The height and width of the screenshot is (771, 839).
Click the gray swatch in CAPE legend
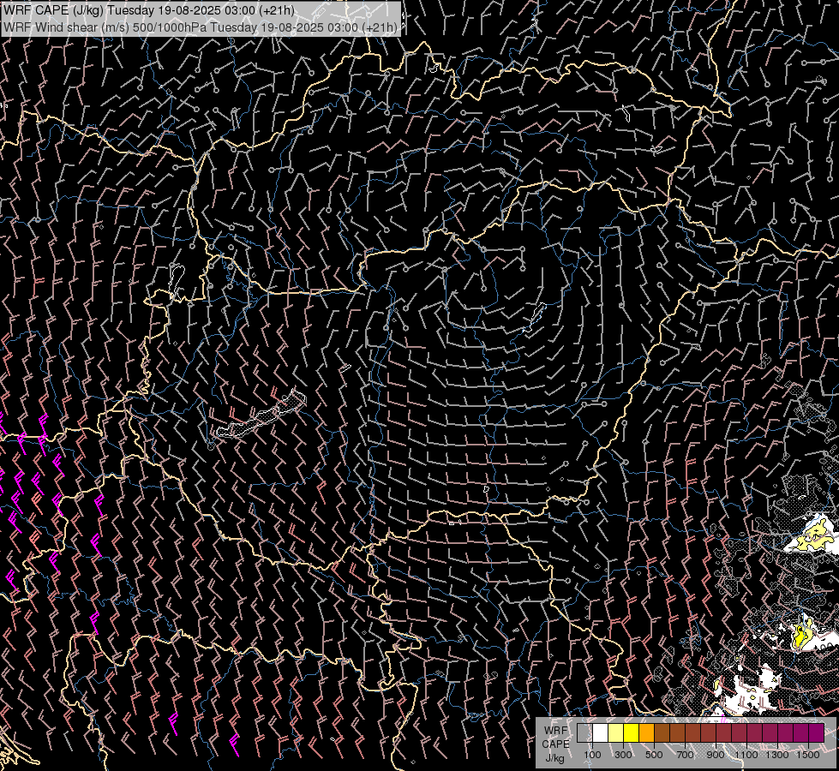click(584, 732)
